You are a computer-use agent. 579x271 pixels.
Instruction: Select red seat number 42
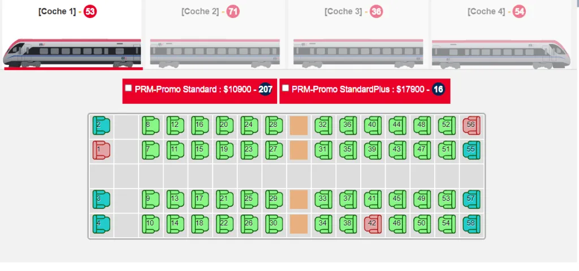(373, 224)
